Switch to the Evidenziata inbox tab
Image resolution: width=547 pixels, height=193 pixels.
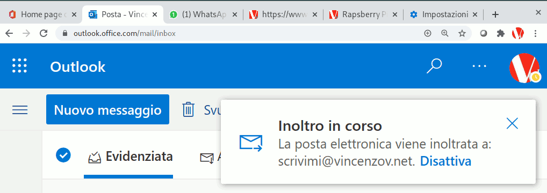tap(129, 157)
